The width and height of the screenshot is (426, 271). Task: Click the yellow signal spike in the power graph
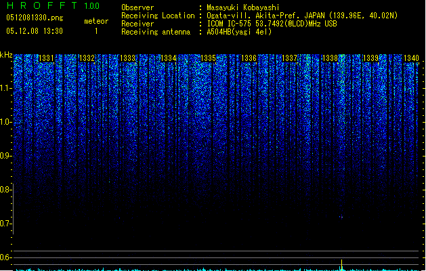[341, 264]
